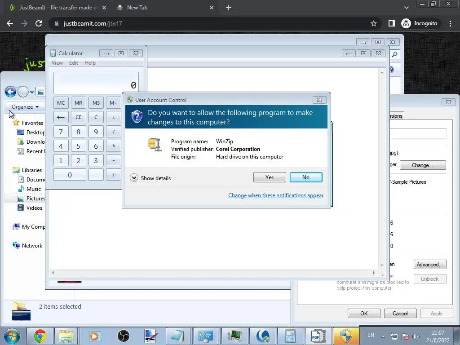Open Calculator Edit menu
This screenshot has height=345, width=460.
click(74, 63)
